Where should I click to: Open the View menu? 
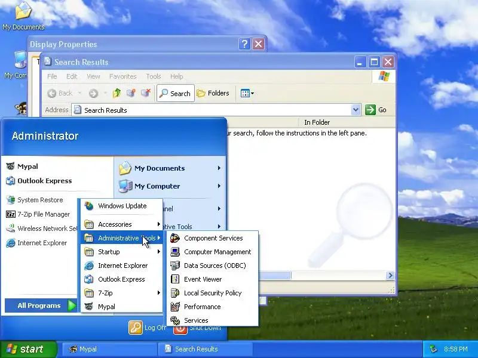point(93,76)
